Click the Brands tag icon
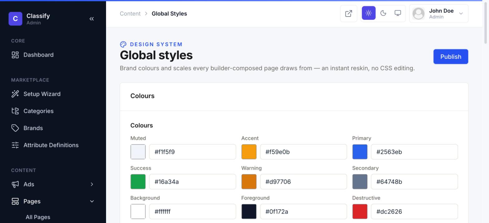Image resolution: width=489 pixels, height=223 pixels. [x=15, y=128]
